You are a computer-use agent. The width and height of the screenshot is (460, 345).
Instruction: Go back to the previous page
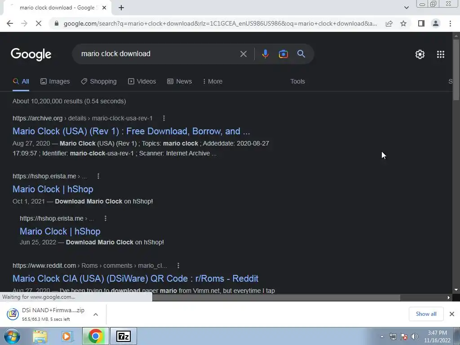10,23
